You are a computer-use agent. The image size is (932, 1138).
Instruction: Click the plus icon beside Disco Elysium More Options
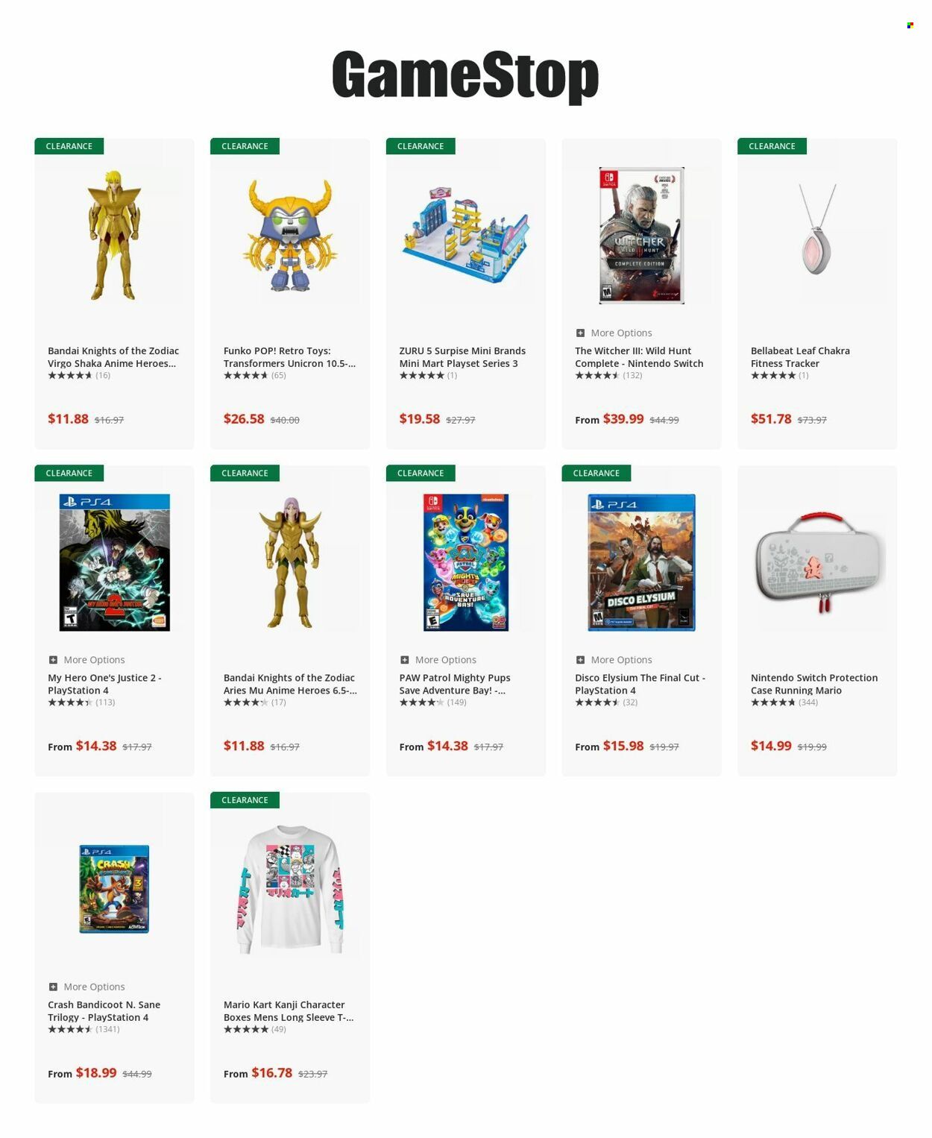(x=580, y=660)
